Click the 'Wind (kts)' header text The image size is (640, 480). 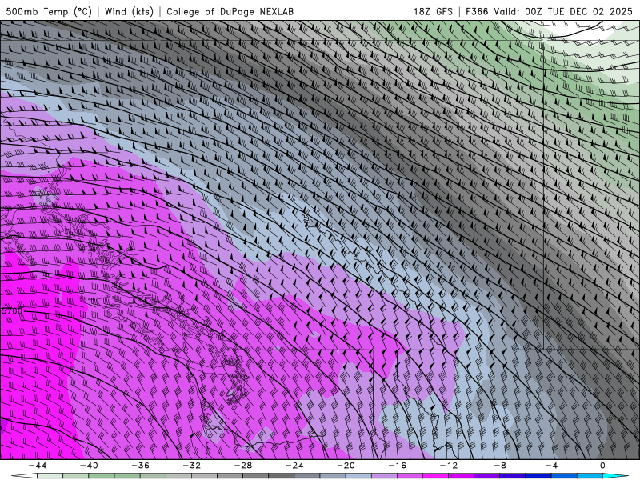(129, 11)
